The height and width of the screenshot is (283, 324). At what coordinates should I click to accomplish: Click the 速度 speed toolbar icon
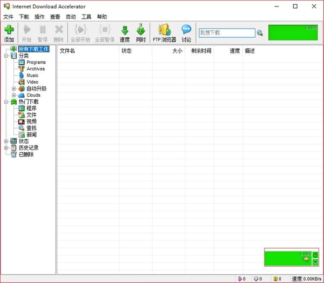125,32
